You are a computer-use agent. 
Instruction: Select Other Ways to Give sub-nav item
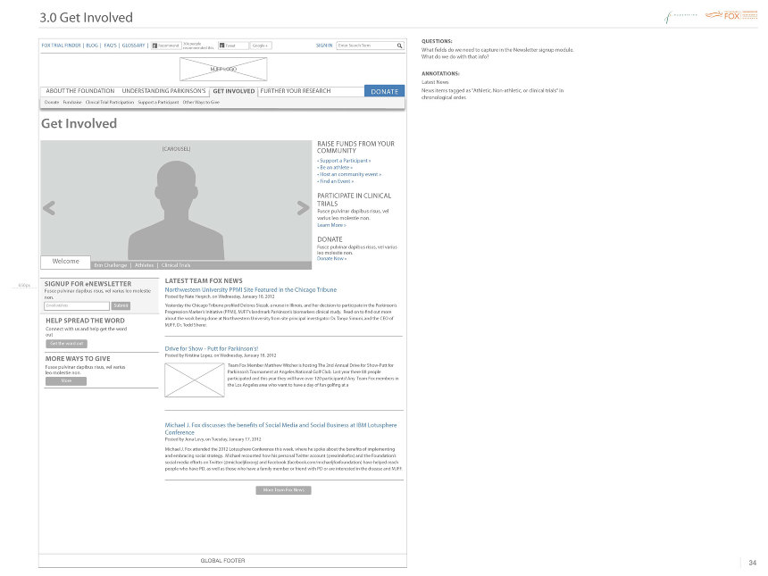point(201,103)
